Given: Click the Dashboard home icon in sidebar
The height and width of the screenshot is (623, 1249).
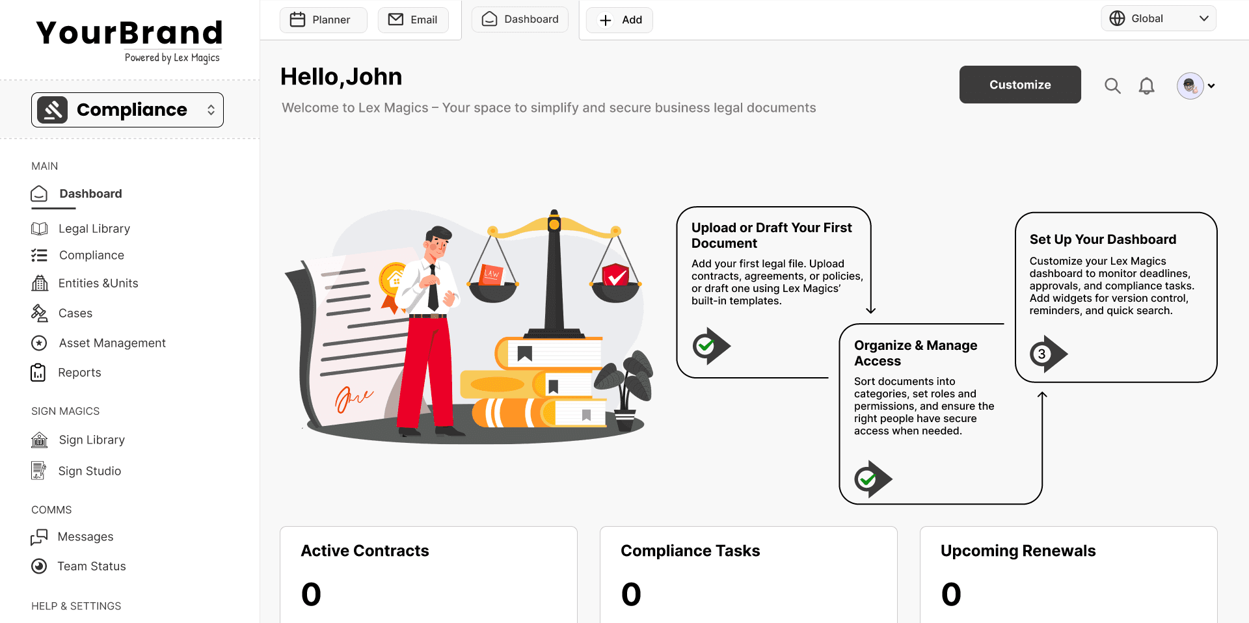Looking at the screenshot, I should pos(39,194).
